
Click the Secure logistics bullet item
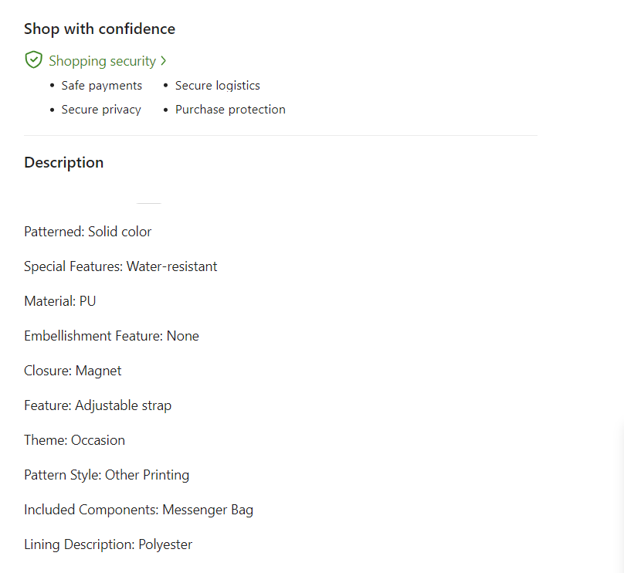point(217,86)
